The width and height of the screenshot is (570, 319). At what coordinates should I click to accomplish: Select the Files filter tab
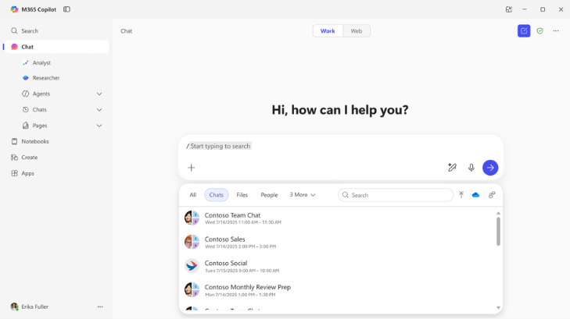242,195
